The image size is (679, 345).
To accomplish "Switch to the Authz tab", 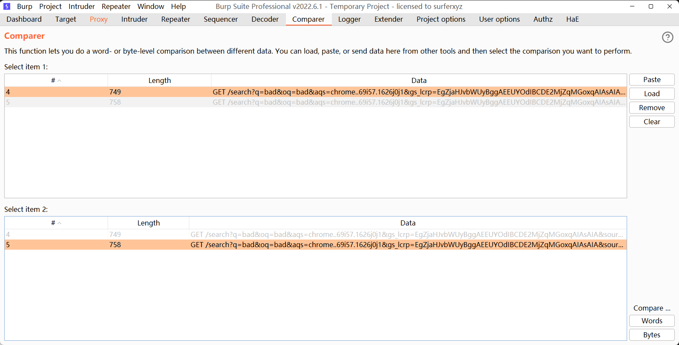I will click(543, 19).
